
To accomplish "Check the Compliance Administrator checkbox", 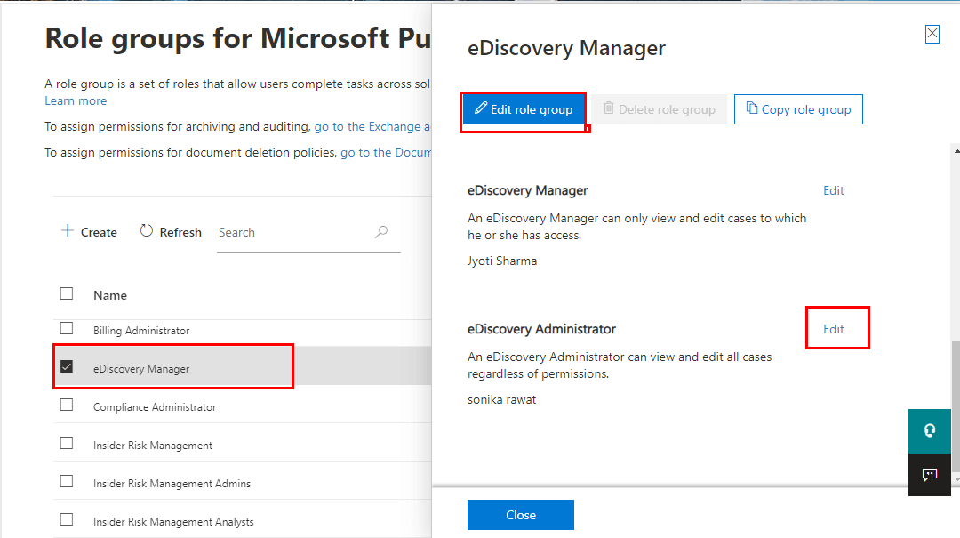I will (x=67, y=405).
